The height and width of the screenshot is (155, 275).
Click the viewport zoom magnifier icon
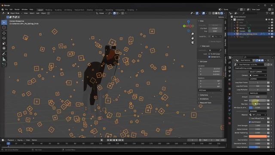(x=192, y=34)
